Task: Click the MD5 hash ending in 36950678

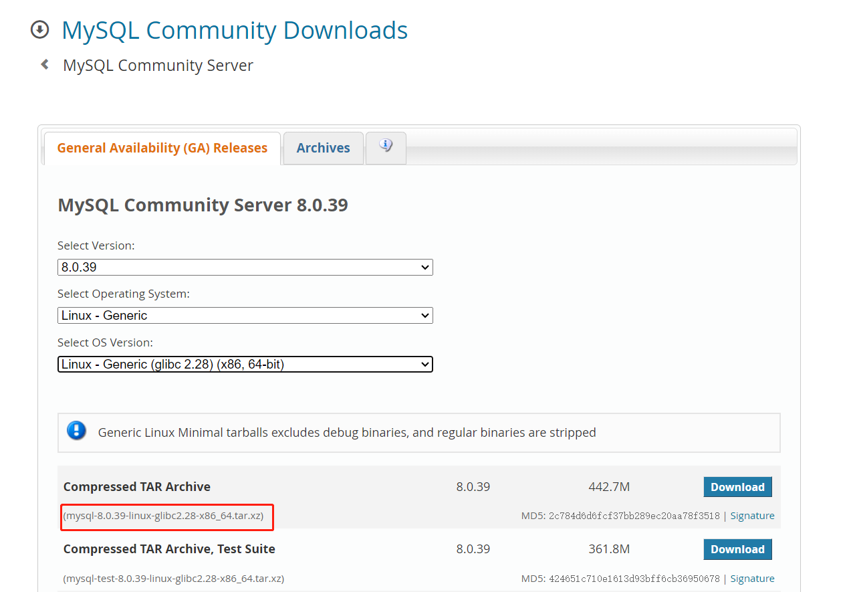Action: coord(634,579)
